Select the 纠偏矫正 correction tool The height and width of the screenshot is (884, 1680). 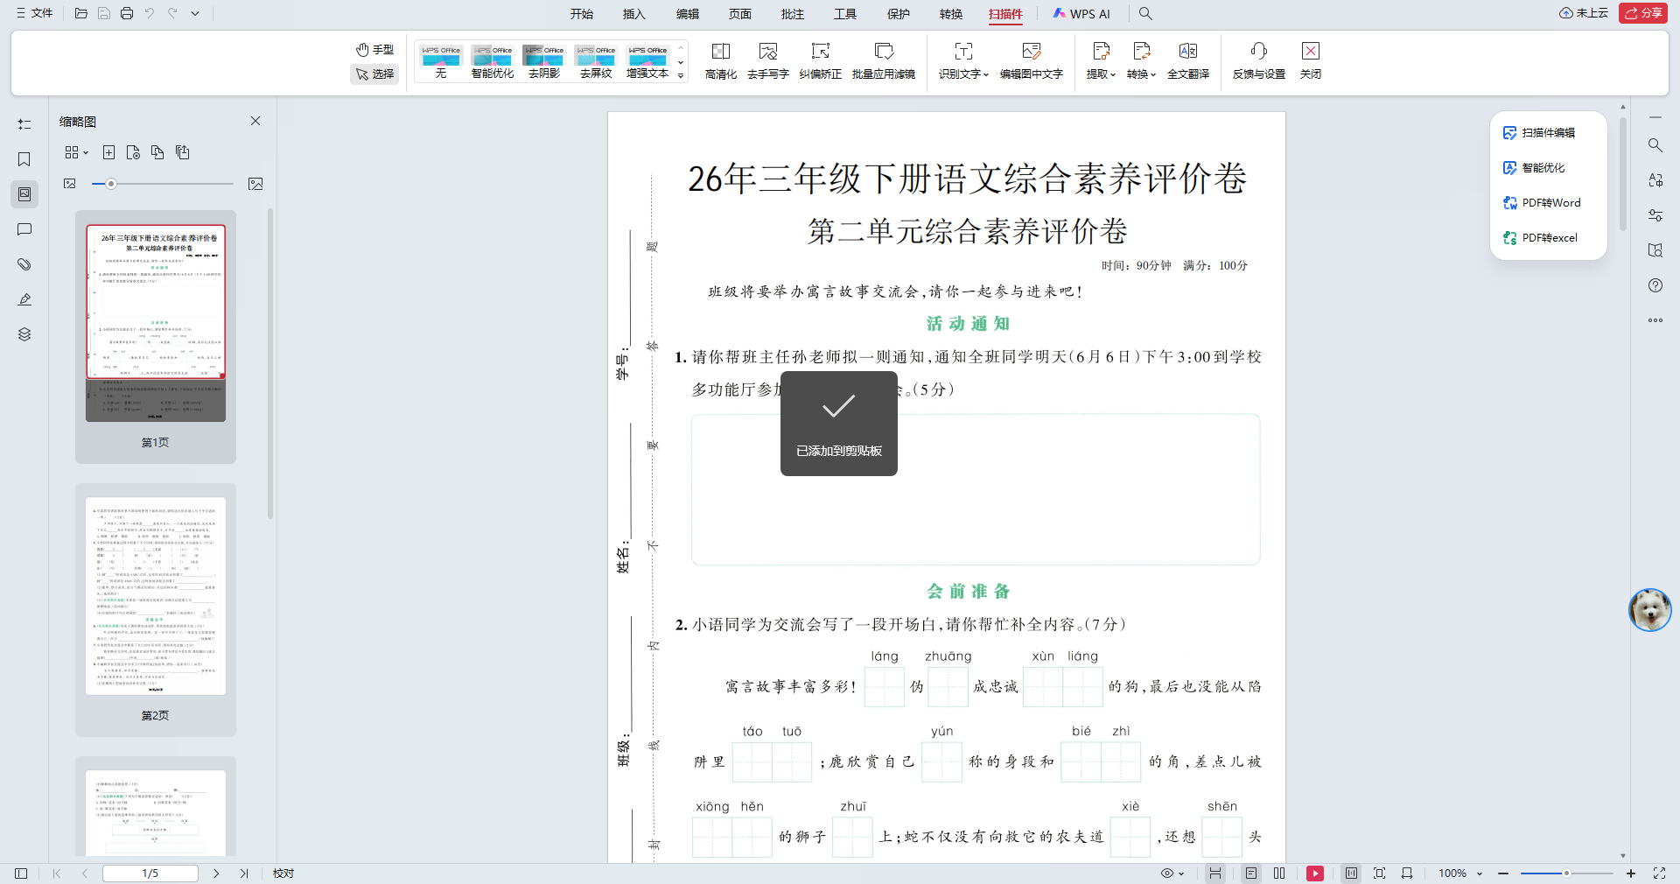[x=820, y=61]
